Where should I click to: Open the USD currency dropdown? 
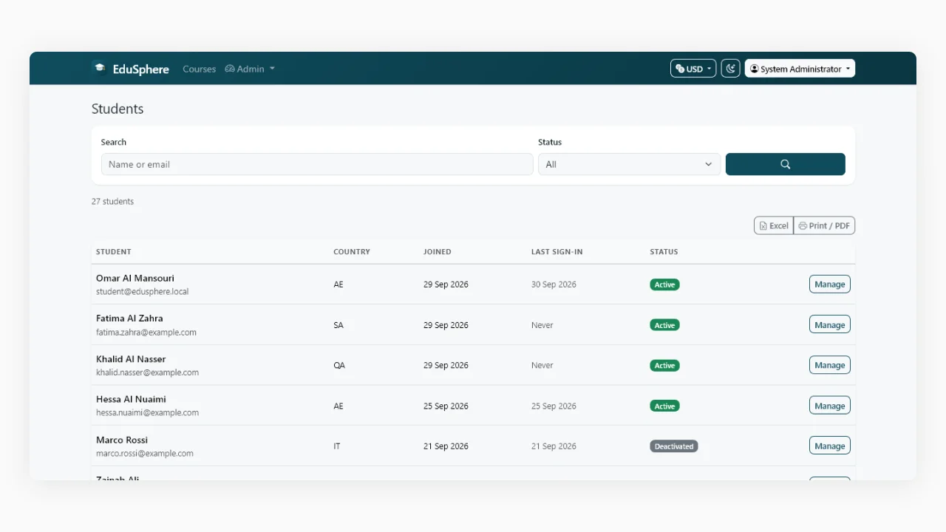(x=693, y=69)
